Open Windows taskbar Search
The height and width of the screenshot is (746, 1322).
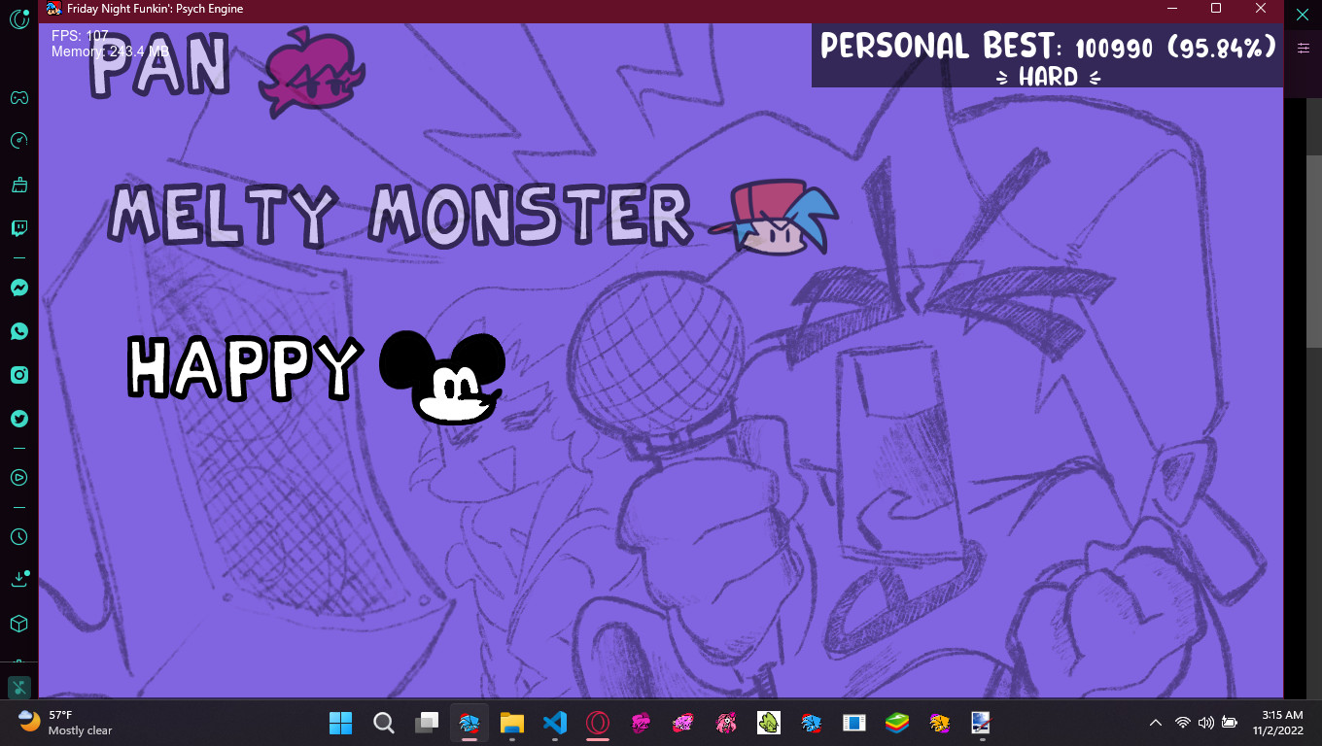tap(384, 723)
